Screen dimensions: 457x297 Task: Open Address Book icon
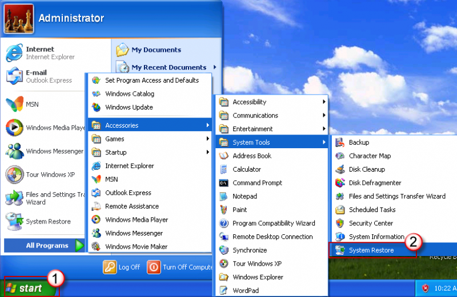pyautogui.click(x=223, y=156)
